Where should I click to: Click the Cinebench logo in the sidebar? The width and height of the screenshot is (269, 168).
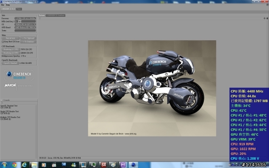click(x=18, y=75)
